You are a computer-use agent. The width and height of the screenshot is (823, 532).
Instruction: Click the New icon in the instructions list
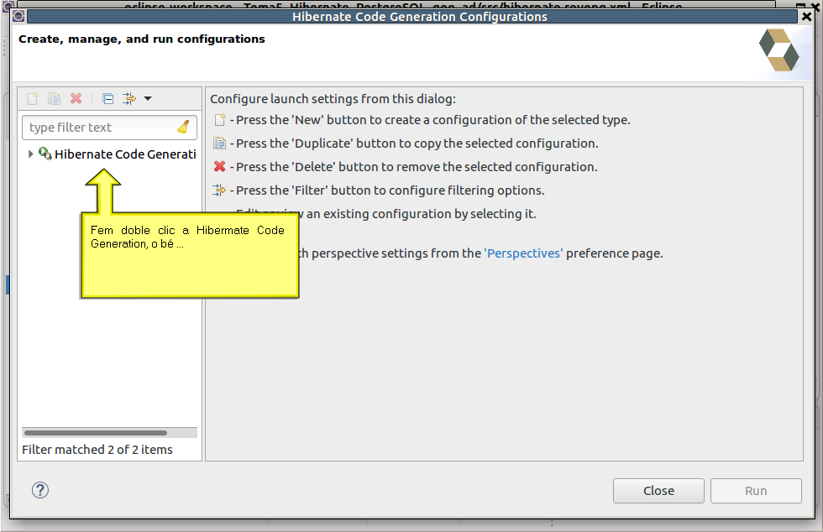[220, 120]
